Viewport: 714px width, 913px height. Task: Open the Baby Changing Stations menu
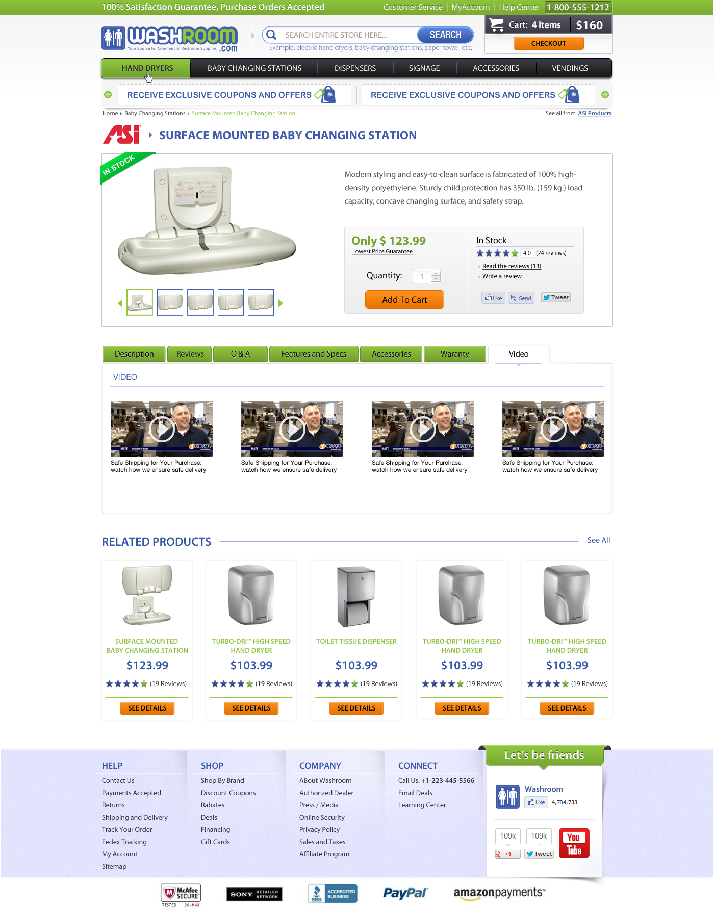click(254, 68)
